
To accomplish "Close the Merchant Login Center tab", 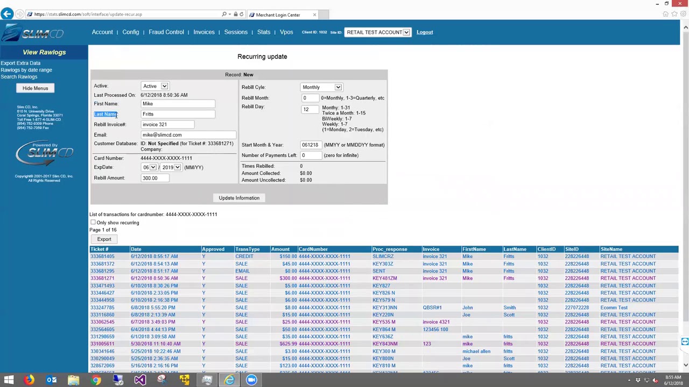I will 314,15.
